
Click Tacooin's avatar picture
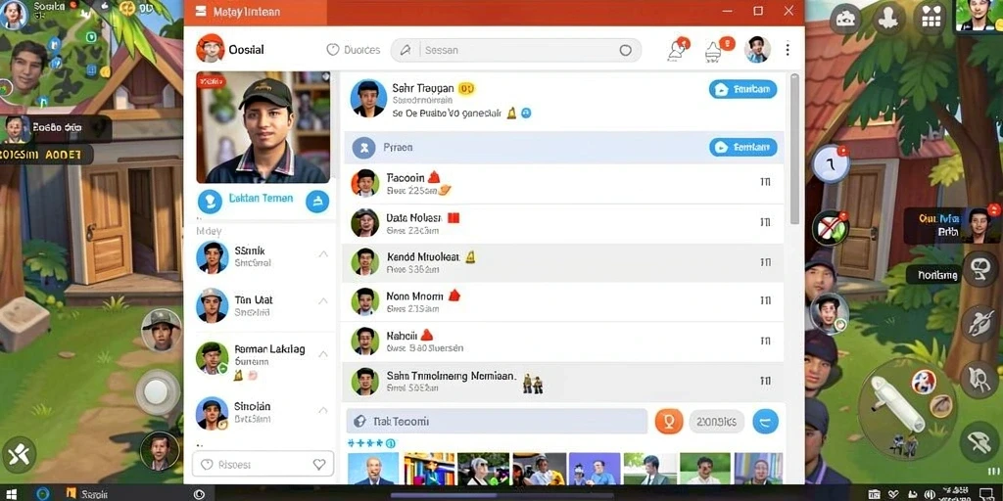click(x=365, y=183)
